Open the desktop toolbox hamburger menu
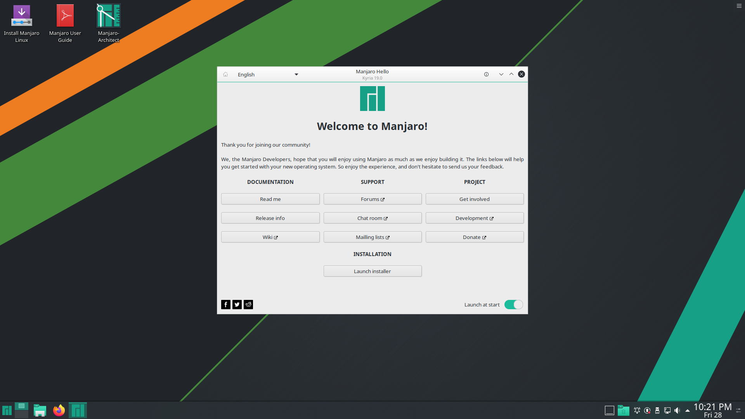The height and width of the screenshot is (419, 745). (x=739, y=6)
